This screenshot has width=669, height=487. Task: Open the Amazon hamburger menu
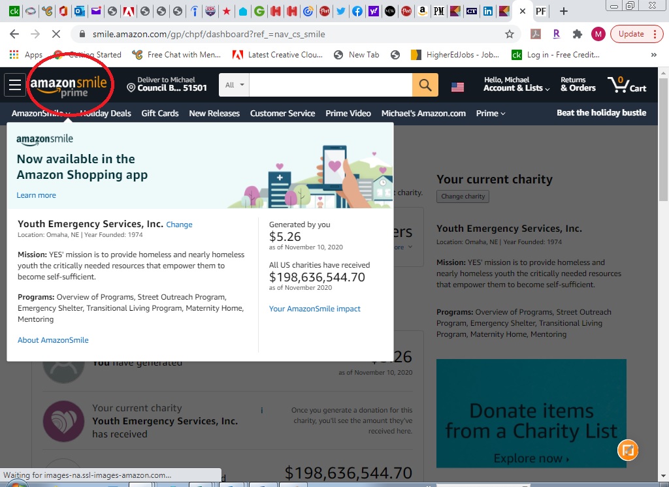point(14,85)
